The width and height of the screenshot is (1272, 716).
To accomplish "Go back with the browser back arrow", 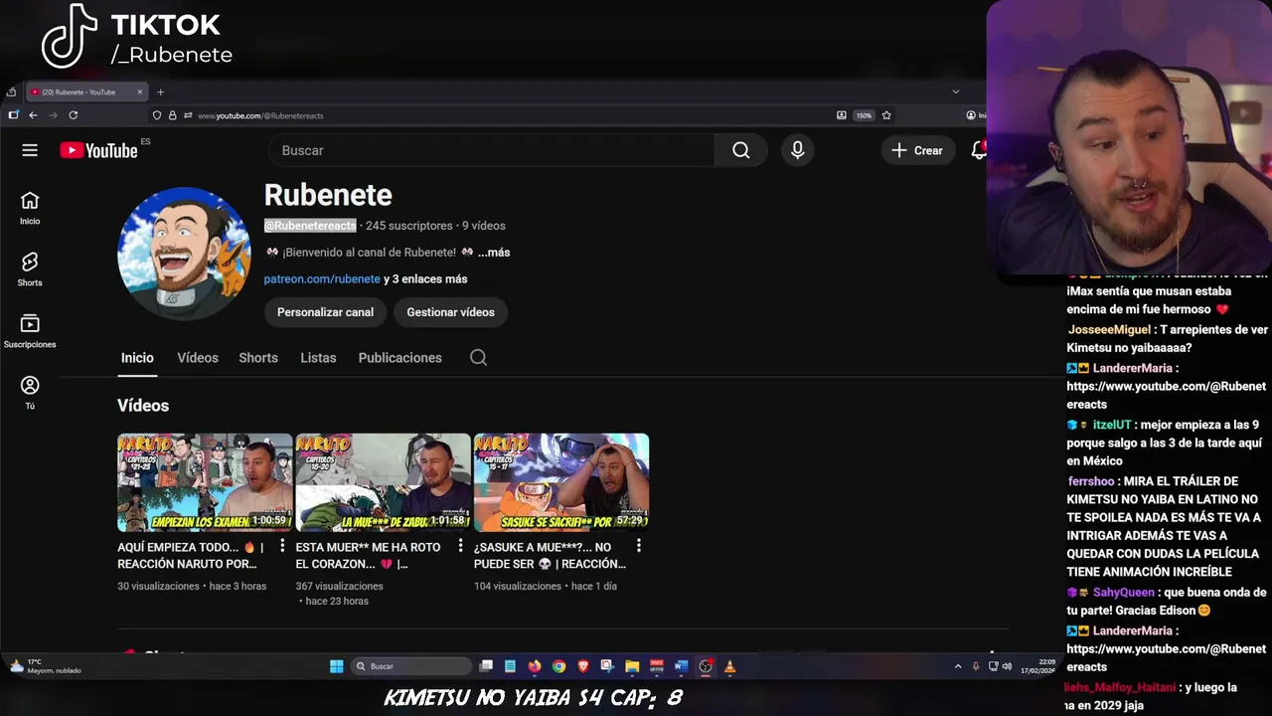I will pos(33,115).
